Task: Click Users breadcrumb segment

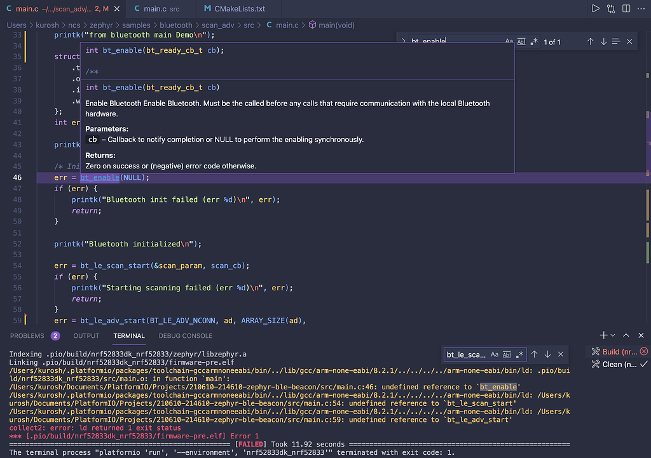Action: point(17,25)
